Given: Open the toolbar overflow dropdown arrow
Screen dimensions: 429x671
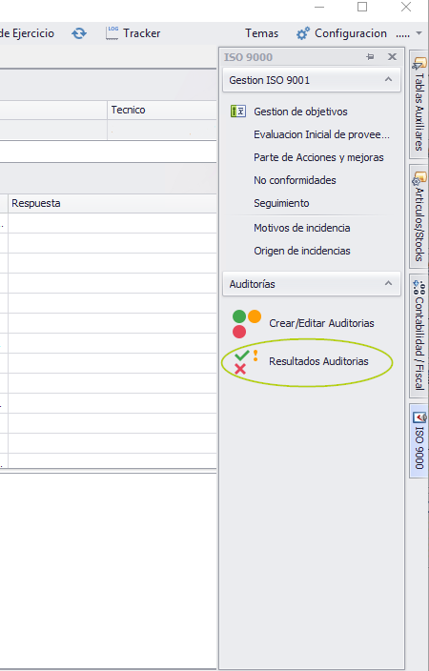Looking at the screenshot, I should (x=419, y=33).
